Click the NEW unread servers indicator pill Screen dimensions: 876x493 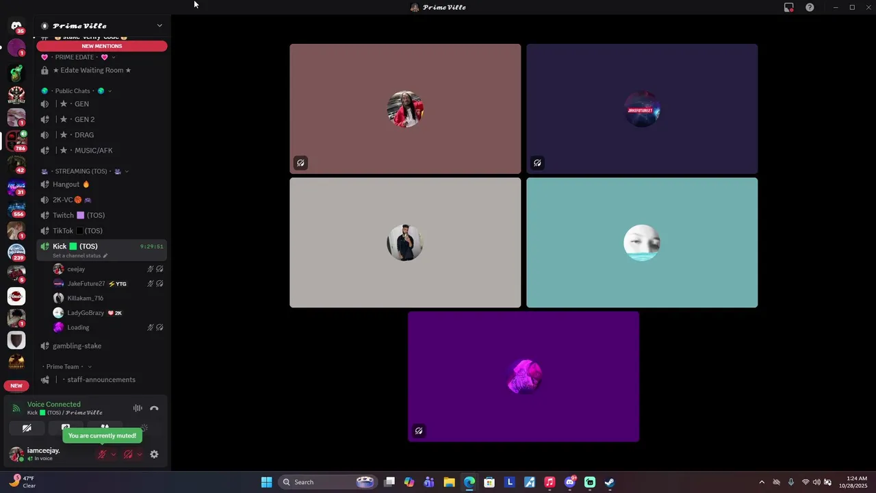pos(16,385)
